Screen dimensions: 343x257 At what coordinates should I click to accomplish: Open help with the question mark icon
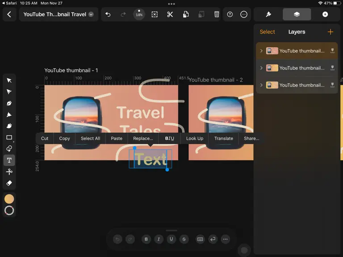(230, 14)
